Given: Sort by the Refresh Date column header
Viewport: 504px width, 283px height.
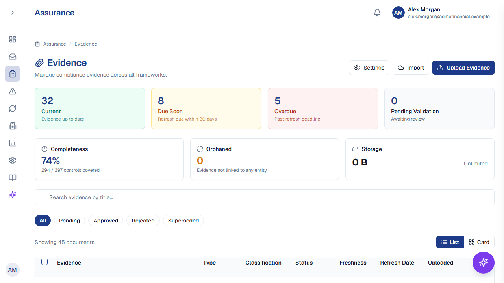Looking at the screenshot, I should tap(397, 263).
